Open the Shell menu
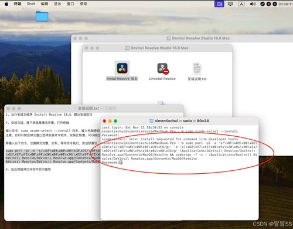Image resolution: width=293 pixels, height=229 pixels. click(x=31, y=4)
